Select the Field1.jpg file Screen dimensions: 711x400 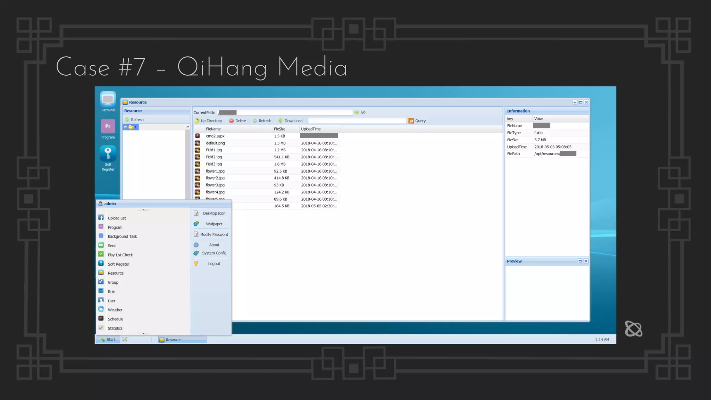(267, 150)
